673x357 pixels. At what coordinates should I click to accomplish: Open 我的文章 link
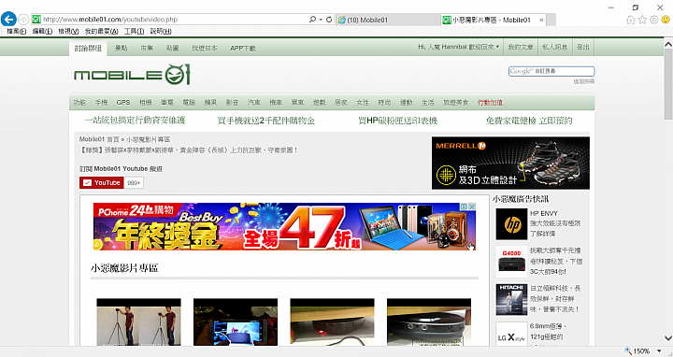pyautogui.click(x=521, y=48)
